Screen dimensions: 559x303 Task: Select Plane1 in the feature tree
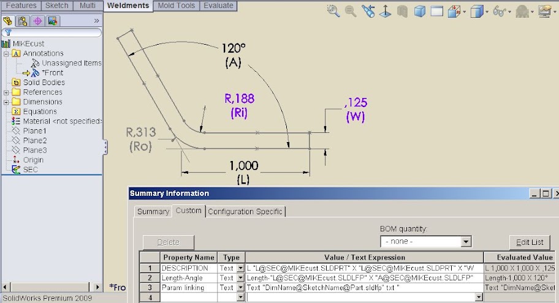point(34,130)
